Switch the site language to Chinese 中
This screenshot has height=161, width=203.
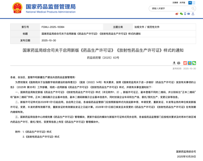pyautogui.click(x=190, y=3)
